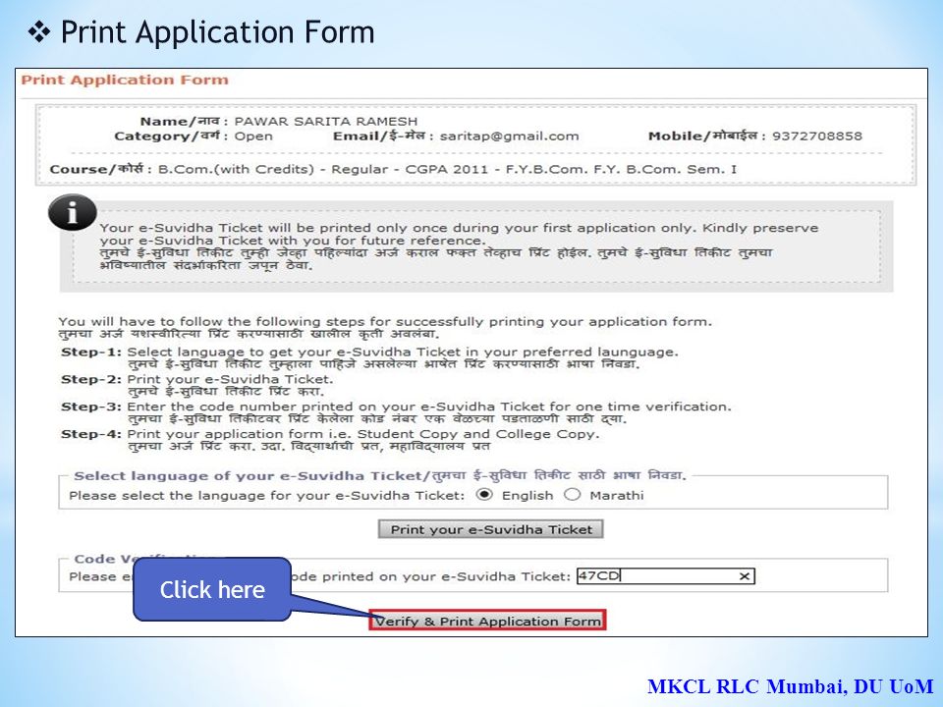Select the Marathi language radio button
Viewport: 943px width, 707px height.
click(573, 495)
